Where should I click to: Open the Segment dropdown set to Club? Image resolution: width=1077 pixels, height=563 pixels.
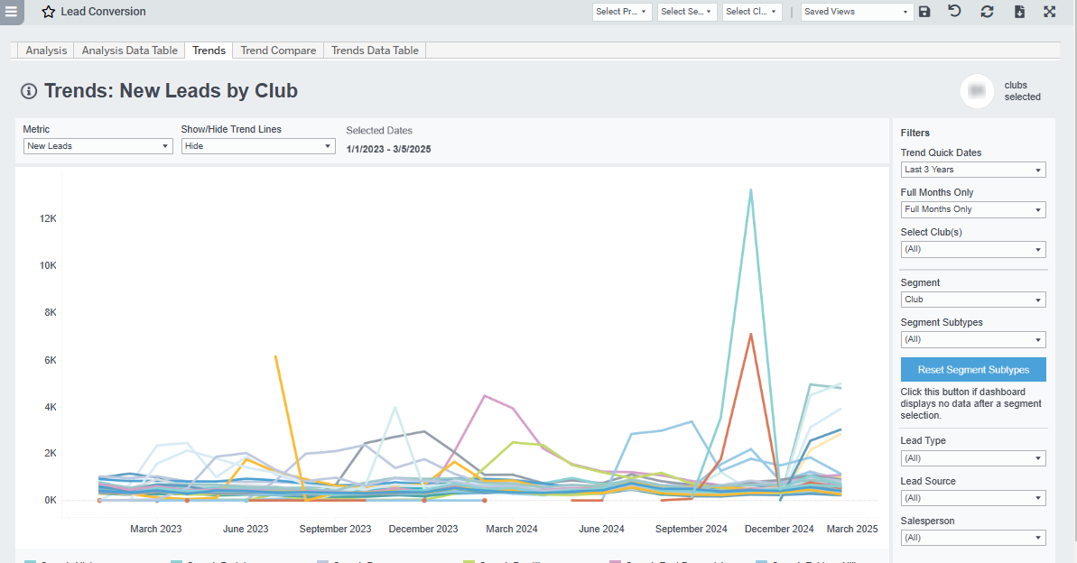point(973,299)
